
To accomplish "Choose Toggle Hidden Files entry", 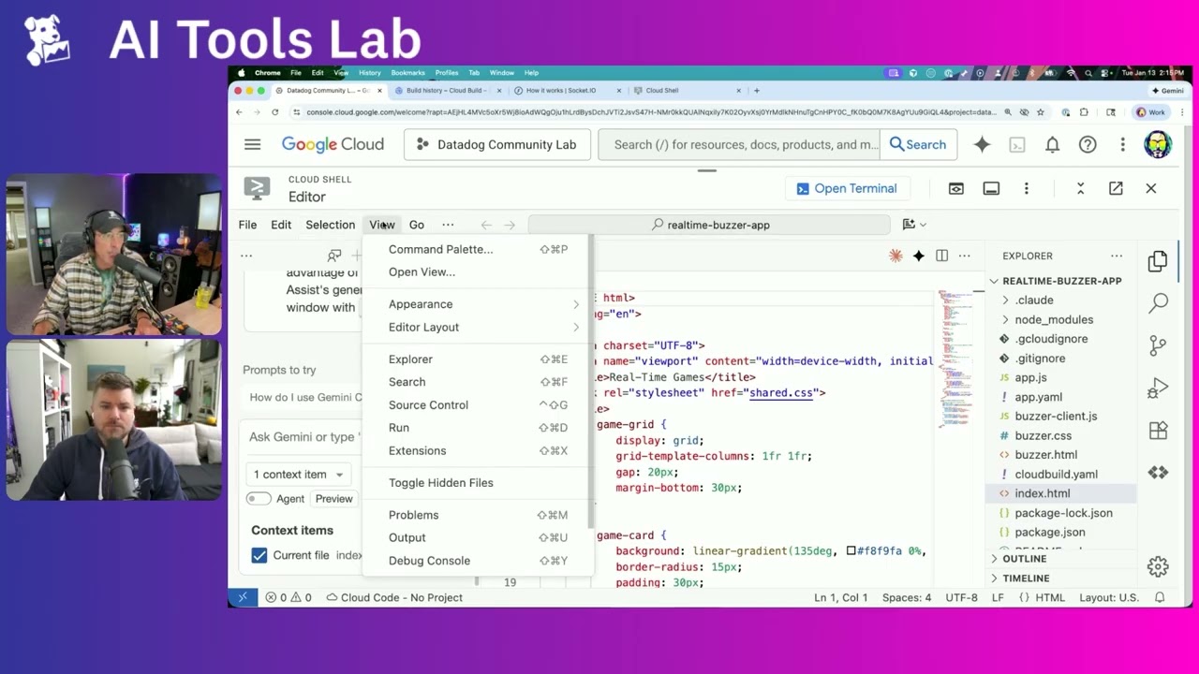I will pyautogui.click(x=479, y=483).
